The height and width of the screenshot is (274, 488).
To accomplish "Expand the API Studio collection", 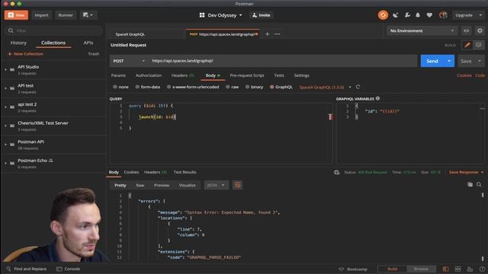I will tap(5, 69).
